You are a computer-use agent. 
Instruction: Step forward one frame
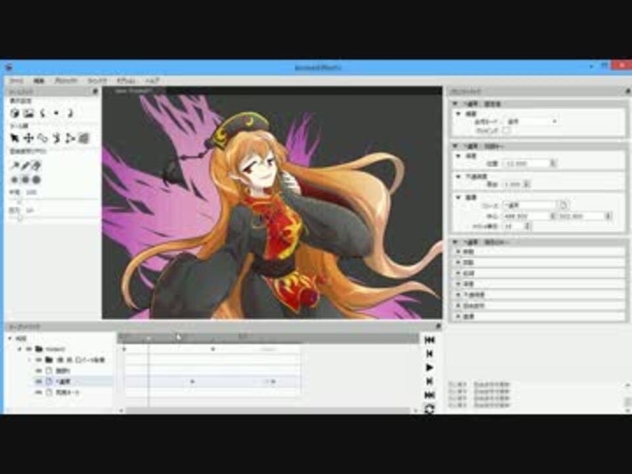(x=430, y=381)
